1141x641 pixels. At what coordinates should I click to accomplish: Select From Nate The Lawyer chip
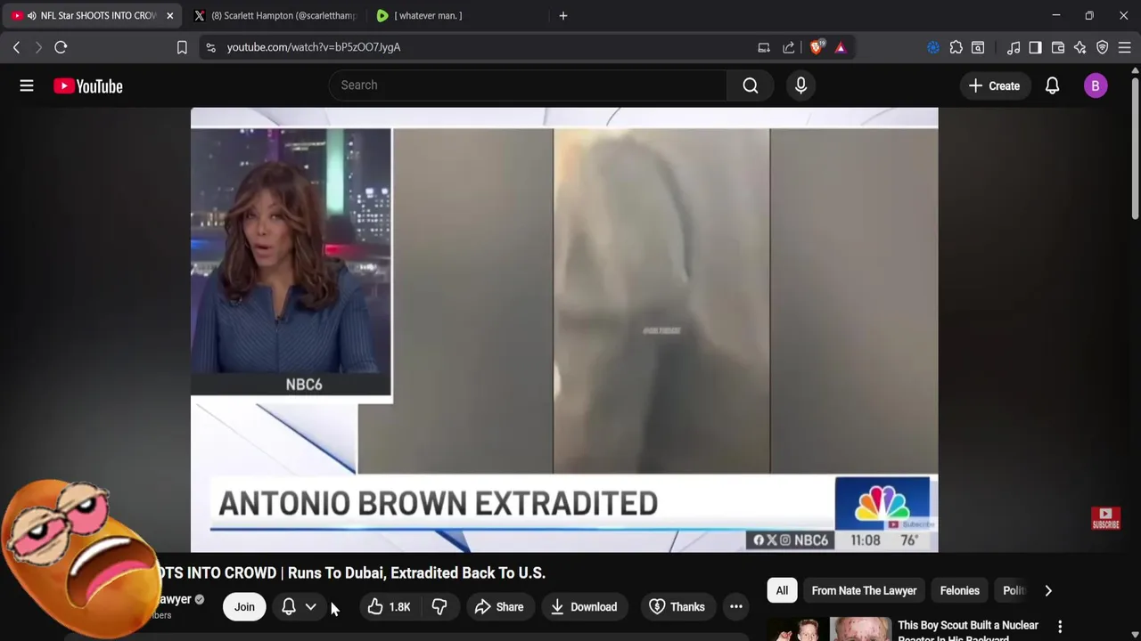click(x=864, y=590)
